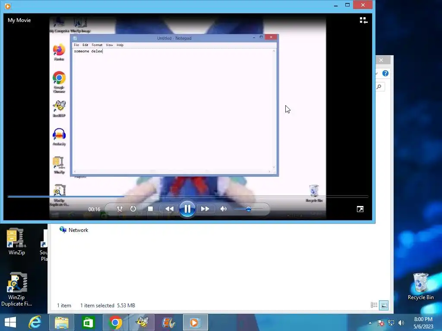Open the Recycle Bin on desktop

click(420, 286)
